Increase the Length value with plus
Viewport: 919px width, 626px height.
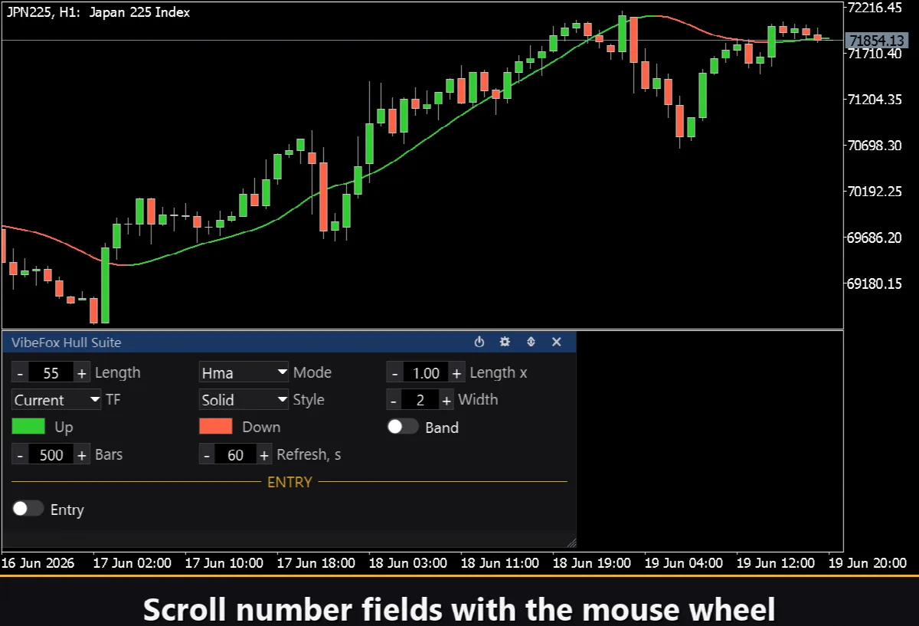(82, 373)
